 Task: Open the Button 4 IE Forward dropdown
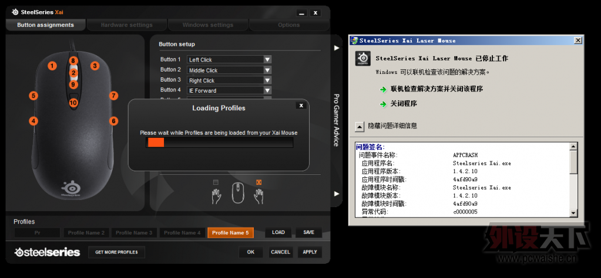[x=229, y=91]
